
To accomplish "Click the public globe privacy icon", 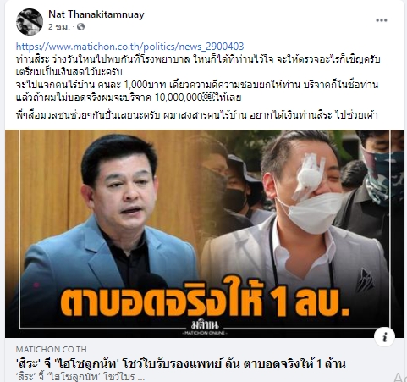I will (80, 27).
